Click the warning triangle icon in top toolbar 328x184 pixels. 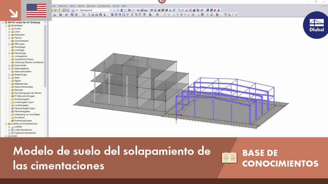187,10
